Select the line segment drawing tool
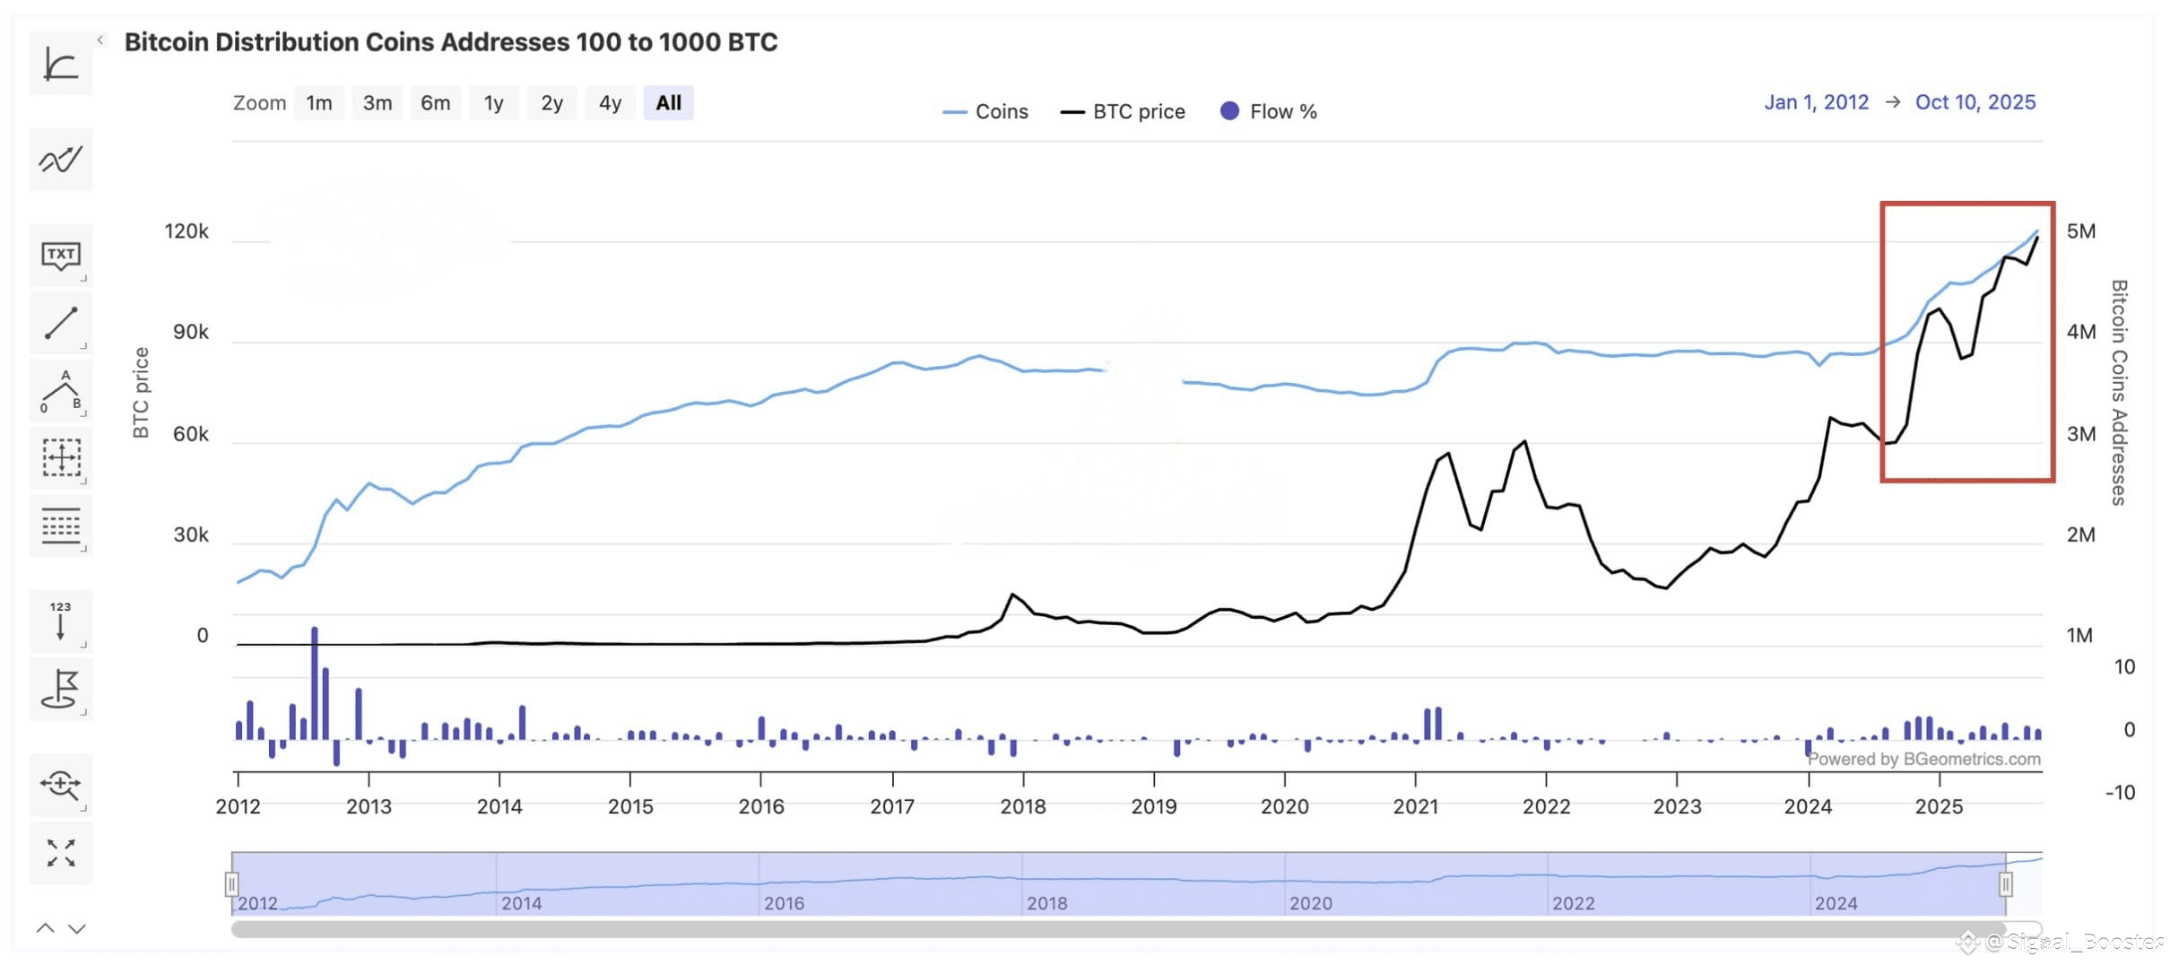 (61, 323)
